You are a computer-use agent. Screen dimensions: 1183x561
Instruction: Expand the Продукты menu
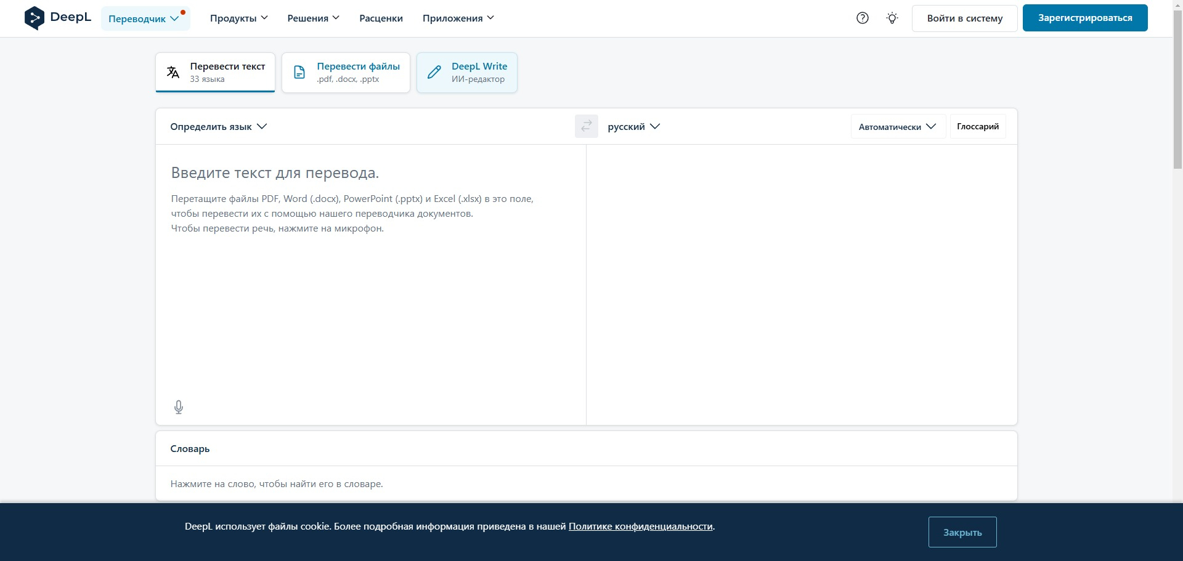tap(239, 18)
